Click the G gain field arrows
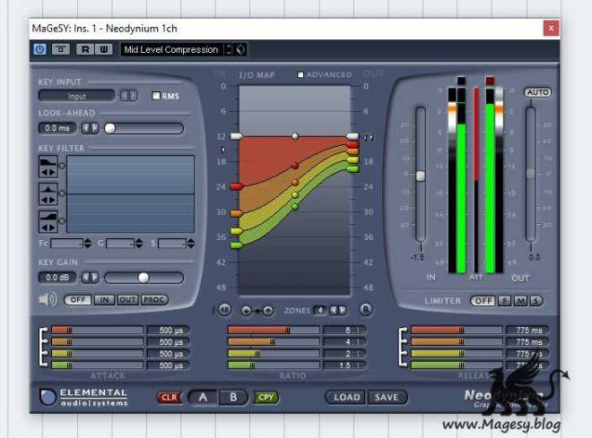The width and height of the screenshot is (592, 438). coord(139,244)
